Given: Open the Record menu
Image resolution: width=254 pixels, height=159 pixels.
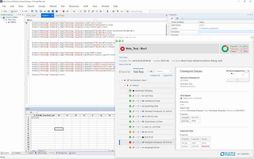Looking at the screenshot, I should pos(53,6).
